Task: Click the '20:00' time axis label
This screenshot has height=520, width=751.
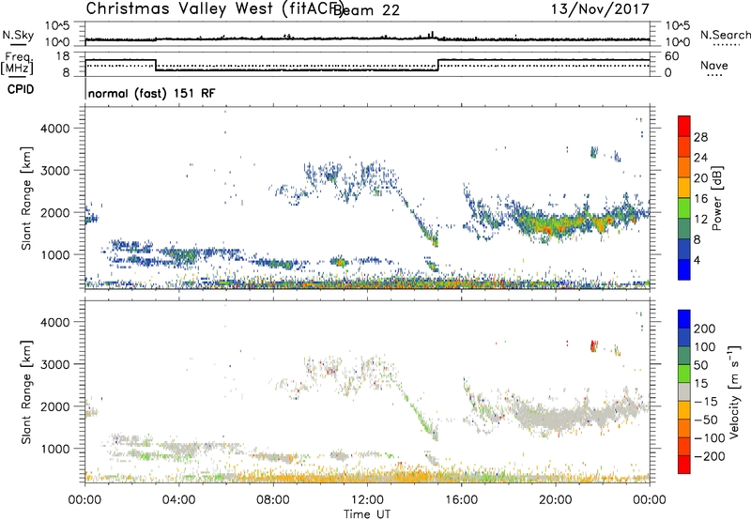Action: click(x=556, y=500)
